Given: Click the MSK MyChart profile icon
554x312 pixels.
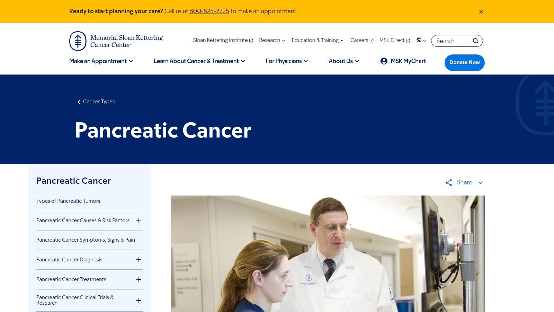Looking at the screenshot, I should pyautogui.click(x=384, y=61).
